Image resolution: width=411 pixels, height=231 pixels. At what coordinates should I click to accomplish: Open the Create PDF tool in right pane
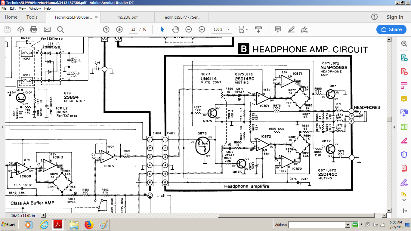pos(404,71)
